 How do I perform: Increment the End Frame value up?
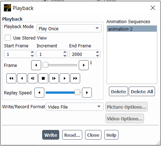(x=98, y=52)
